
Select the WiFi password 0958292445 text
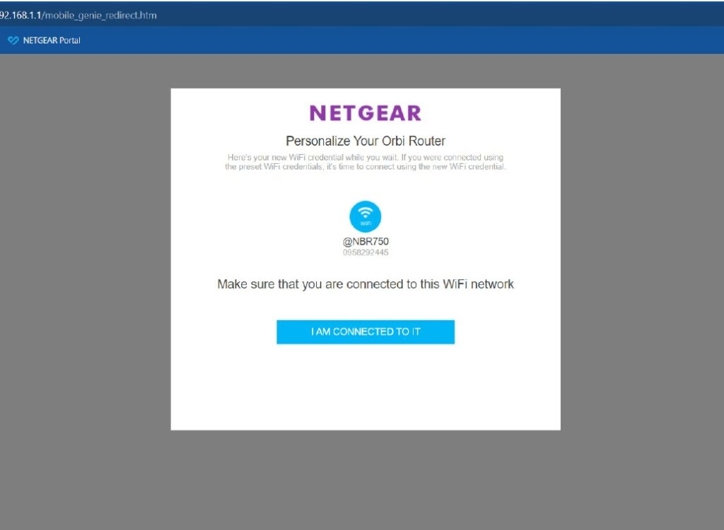pos(366,252)
